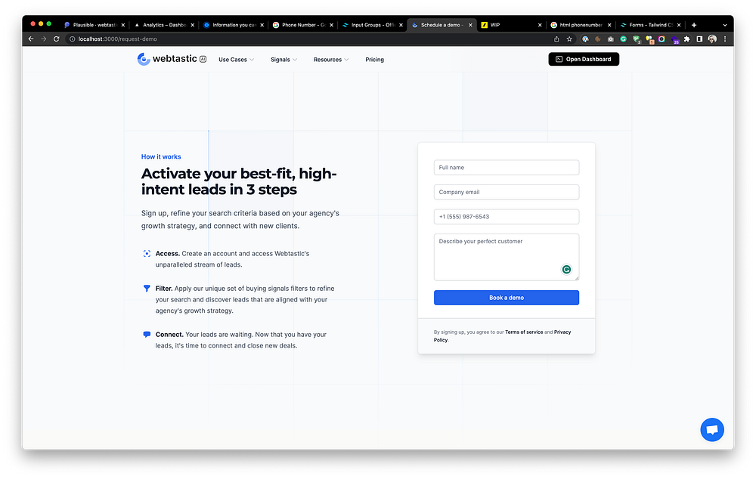
Task: Click the How it works label
Action: (x=161, y=156)
